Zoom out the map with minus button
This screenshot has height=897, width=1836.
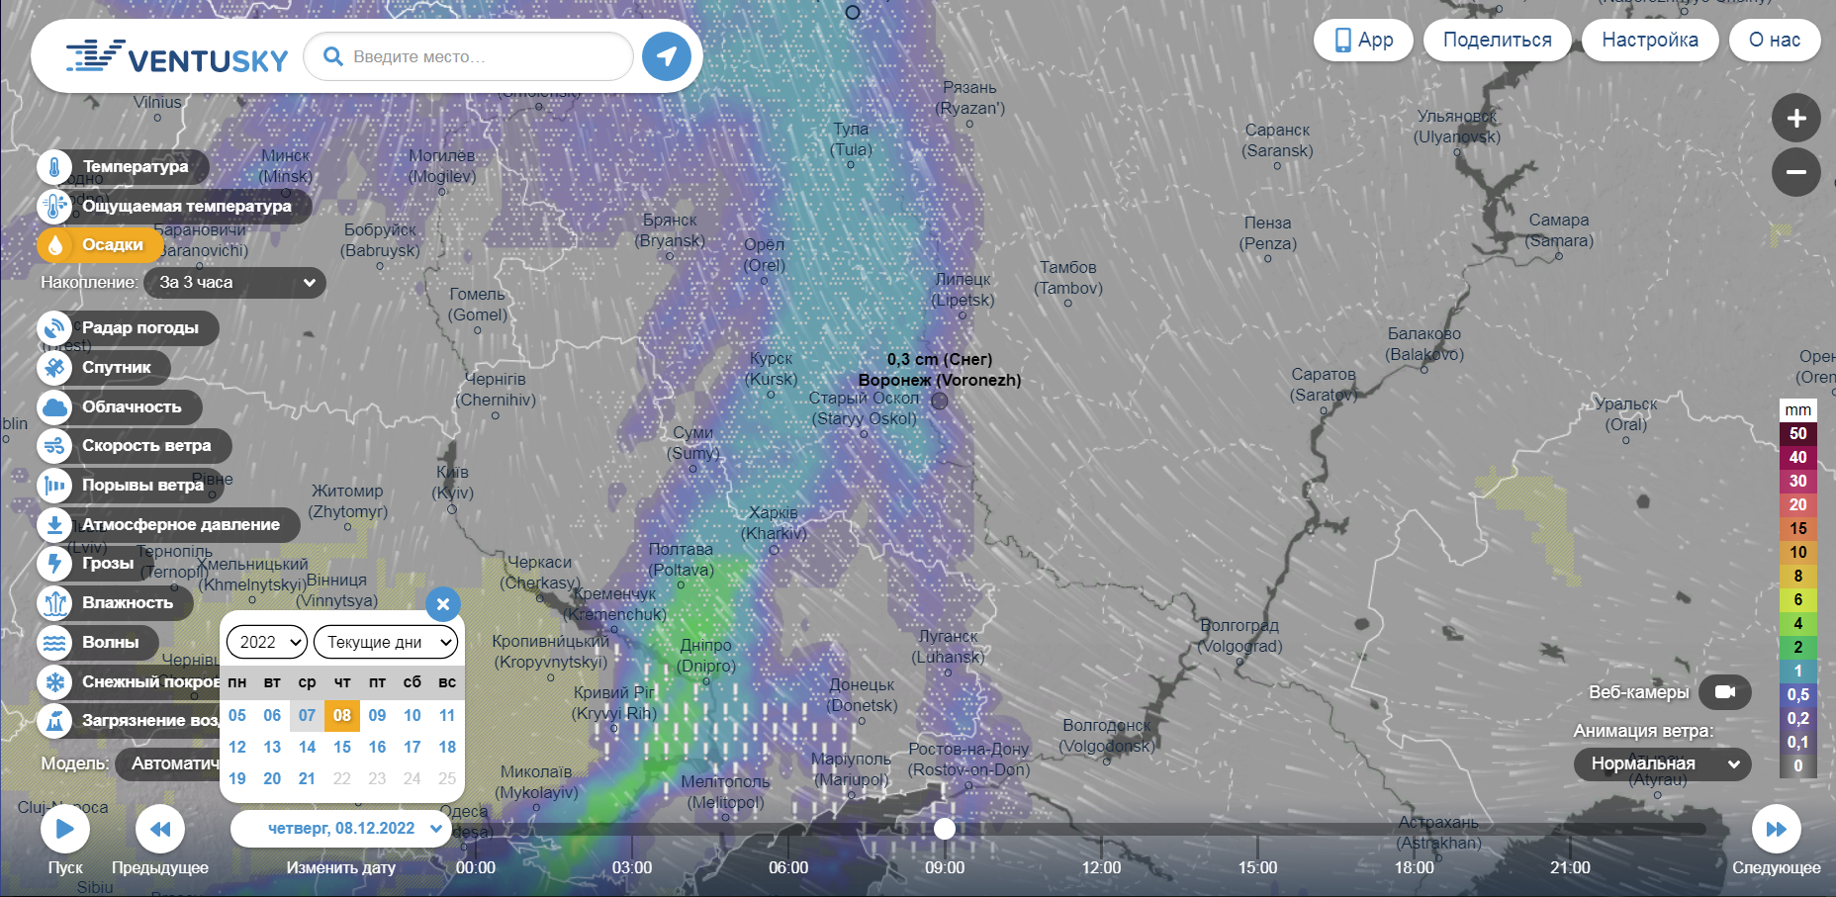tap(1796, 172)
